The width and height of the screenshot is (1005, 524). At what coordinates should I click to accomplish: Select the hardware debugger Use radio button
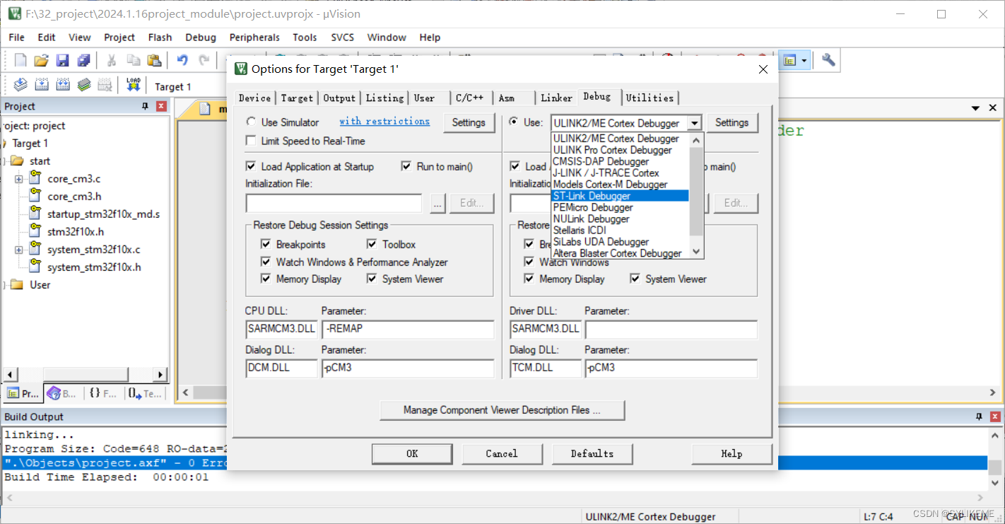pos(514,122)
